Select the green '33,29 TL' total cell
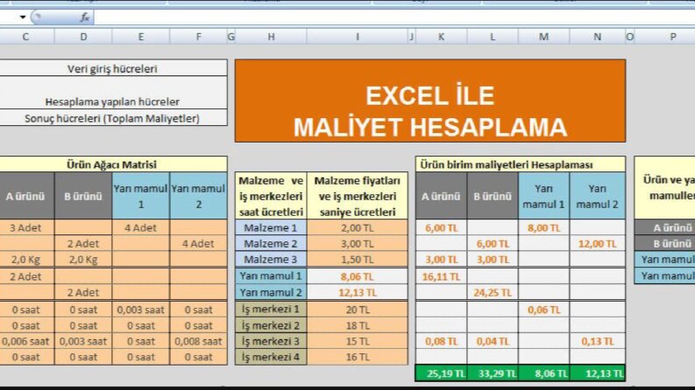Screen dimensions: 695x390 [x=493, y=373]
